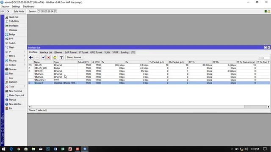Open Queues in the sidebar
The image size is (271, 152).
click(13, 69)
